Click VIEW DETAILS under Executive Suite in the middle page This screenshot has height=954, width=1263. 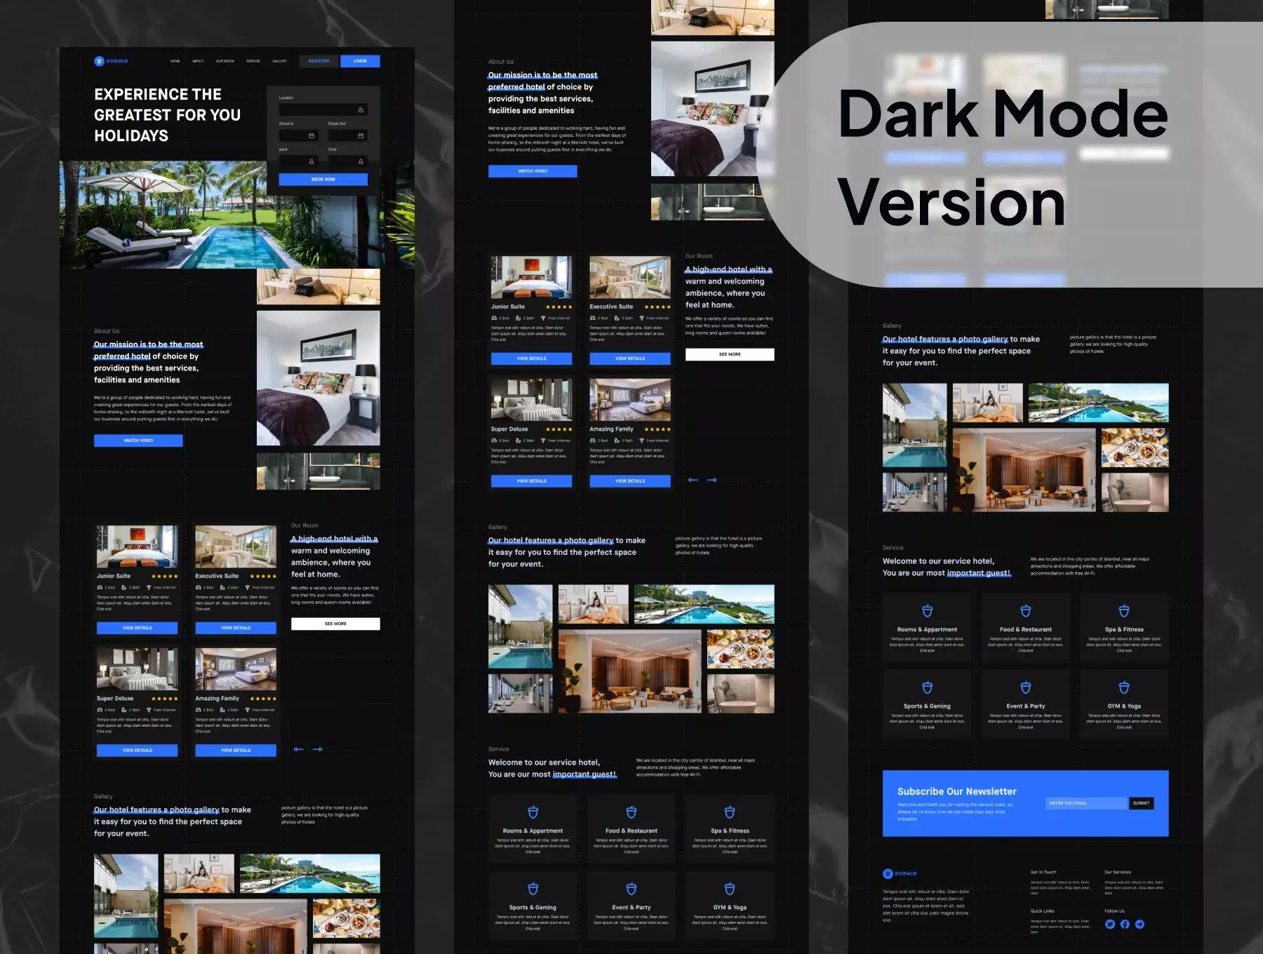[x=630, y=358]
